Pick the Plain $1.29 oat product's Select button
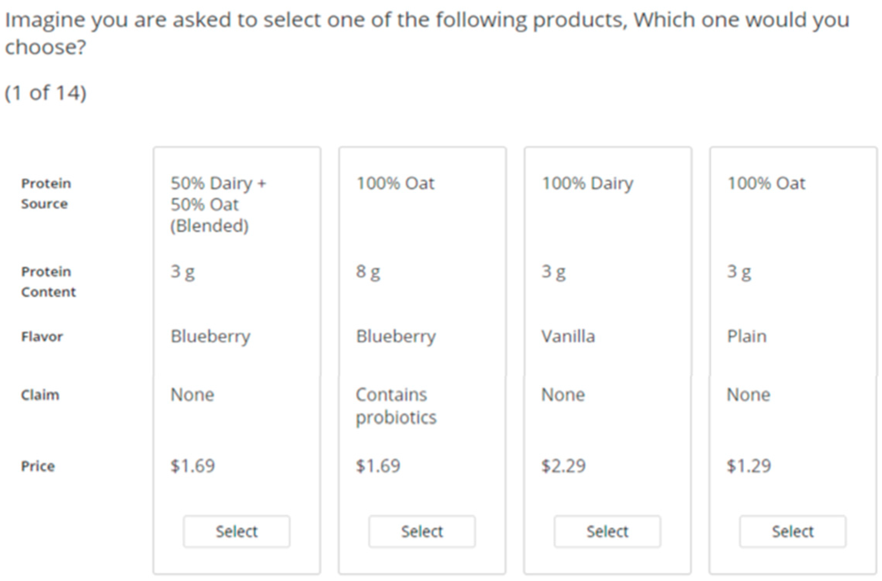 (x=792, y=531)
